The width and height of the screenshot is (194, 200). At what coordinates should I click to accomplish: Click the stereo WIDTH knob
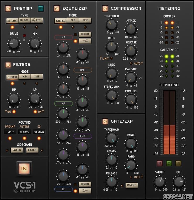[x=159, y=182]
